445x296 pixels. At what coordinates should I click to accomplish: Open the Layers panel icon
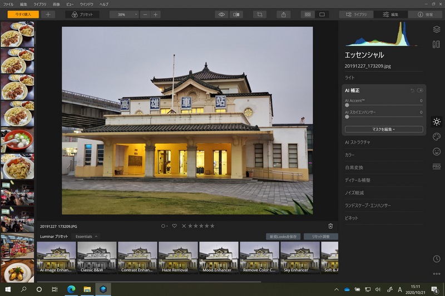[437, 29]
